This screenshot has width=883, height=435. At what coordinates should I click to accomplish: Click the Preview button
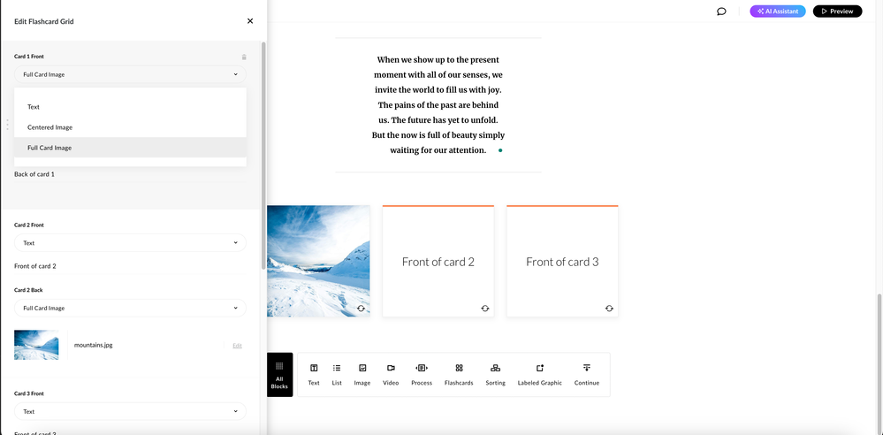[837, 11]
